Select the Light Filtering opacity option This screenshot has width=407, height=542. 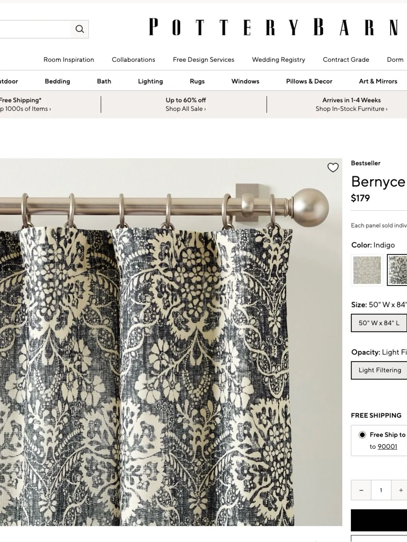point(379,370)
